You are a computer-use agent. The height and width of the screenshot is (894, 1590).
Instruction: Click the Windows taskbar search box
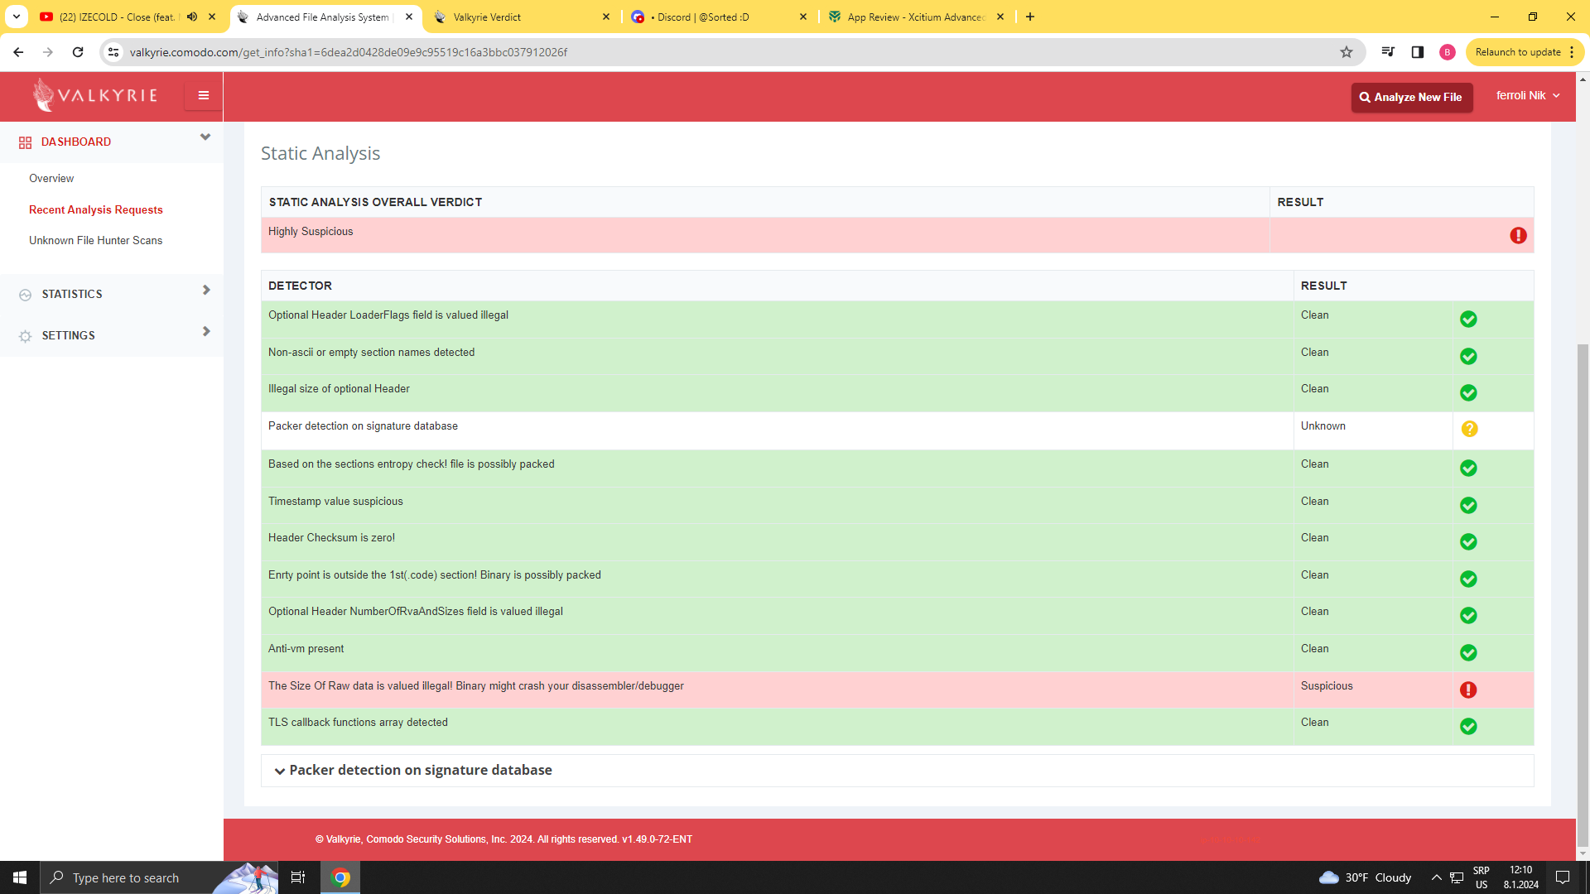126,877
